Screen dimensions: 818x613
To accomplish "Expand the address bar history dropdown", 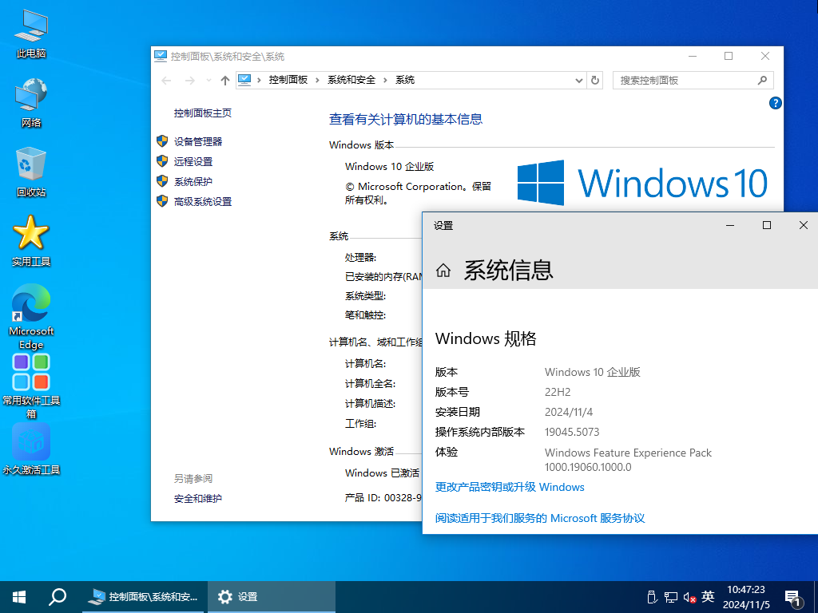I will (580, 81).
